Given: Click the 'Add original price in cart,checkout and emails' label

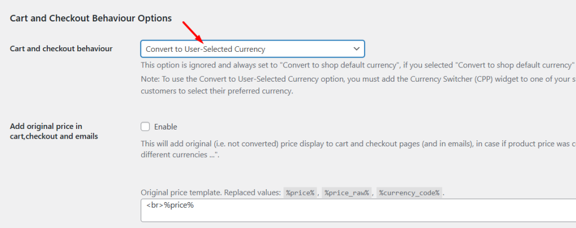Looking at the screenshot, I should coord(54,131).
